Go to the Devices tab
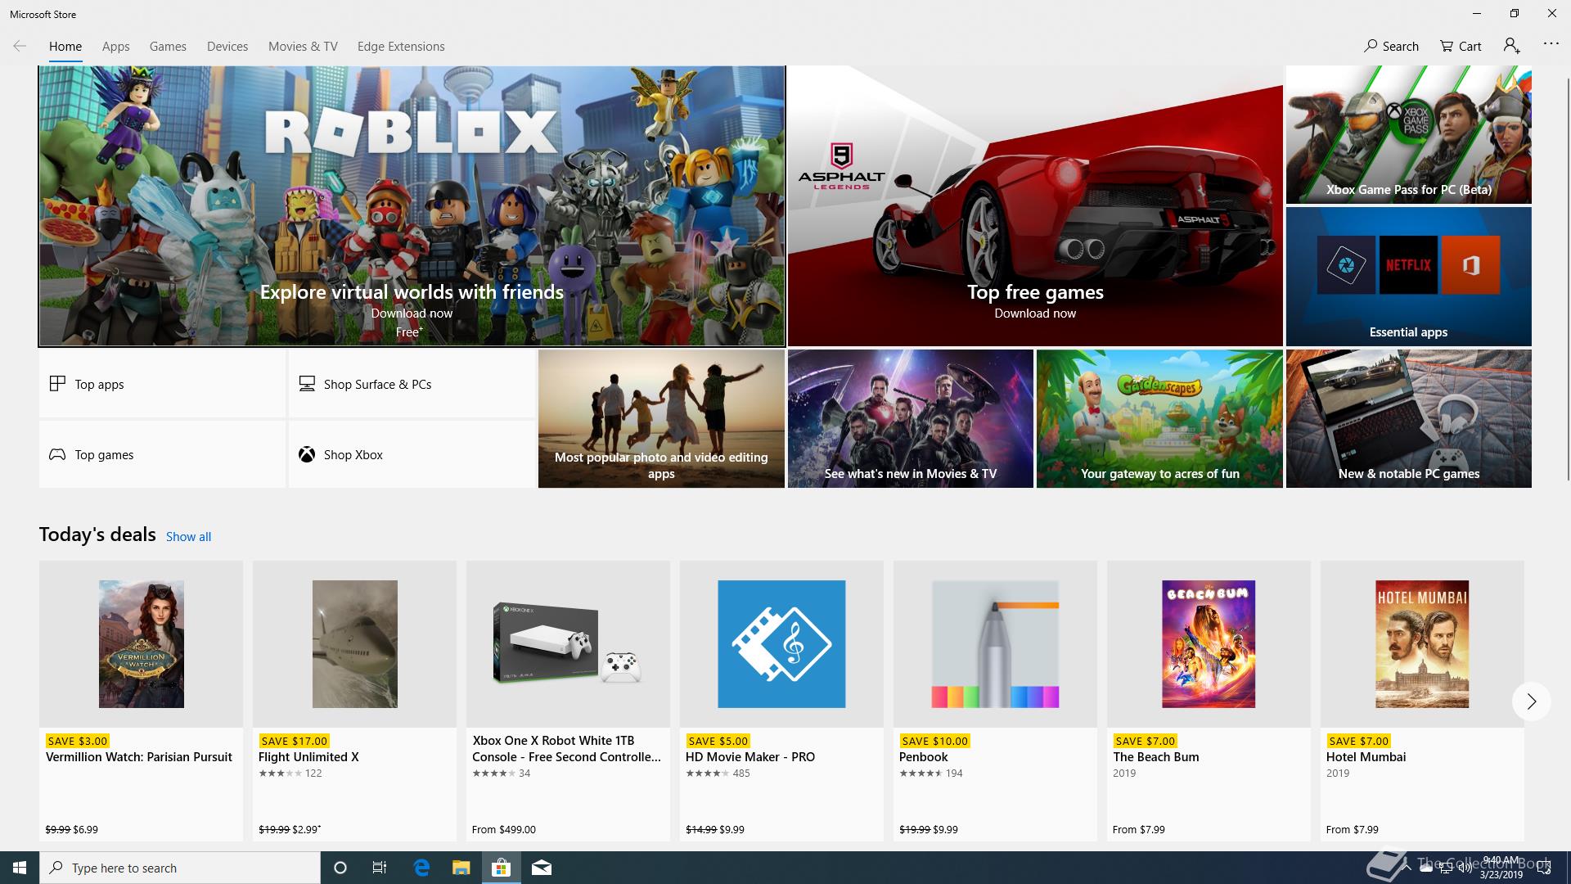1571x884 pixels. click(227, 47)
